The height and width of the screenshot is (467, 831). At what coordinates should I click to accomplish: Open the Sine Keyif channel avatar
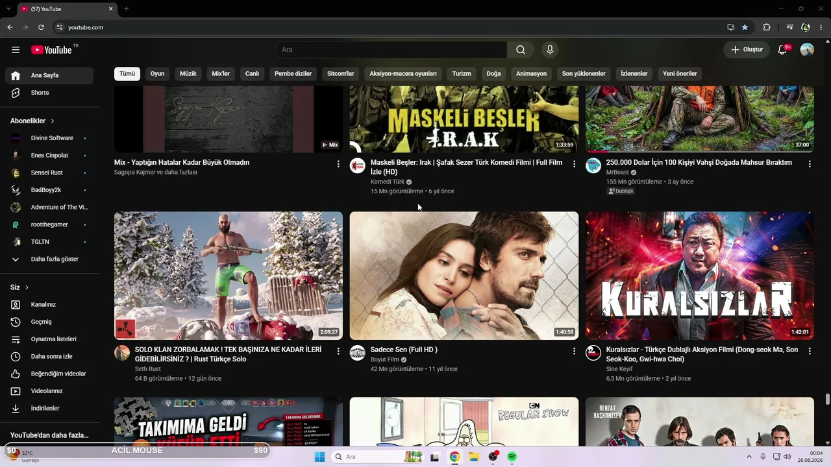593,353
